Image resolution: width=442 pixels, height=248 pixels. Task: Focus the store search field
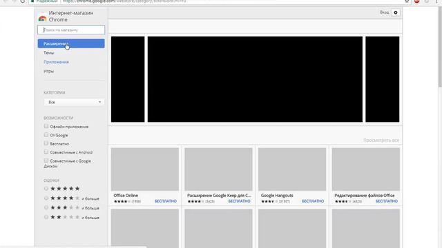[x=71, y=30]
